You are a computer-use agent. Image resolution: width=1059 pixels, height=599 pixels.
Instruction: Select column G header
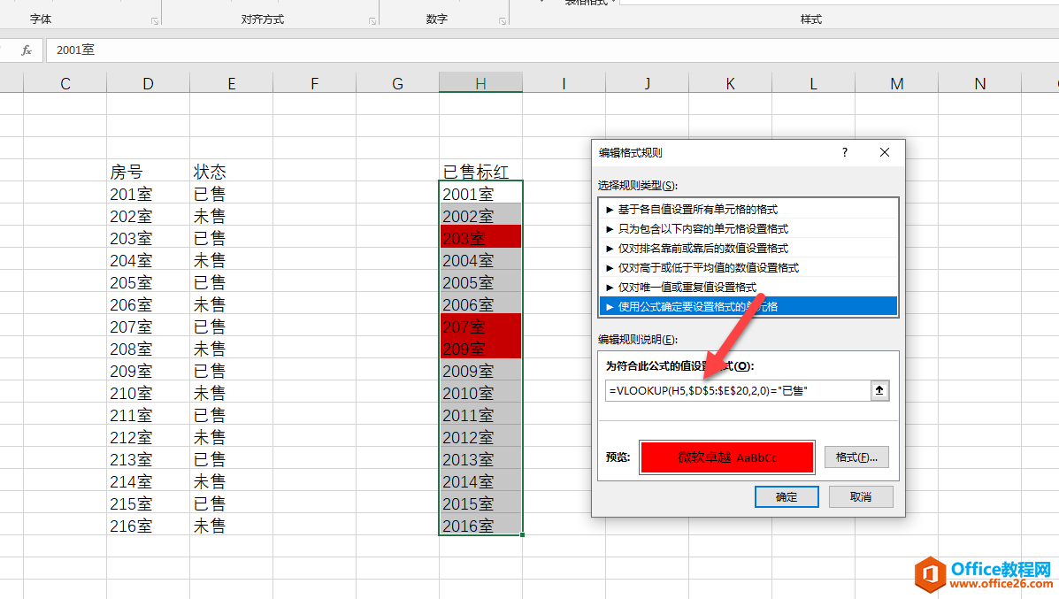pyautogui.click(x=397, y=83)
